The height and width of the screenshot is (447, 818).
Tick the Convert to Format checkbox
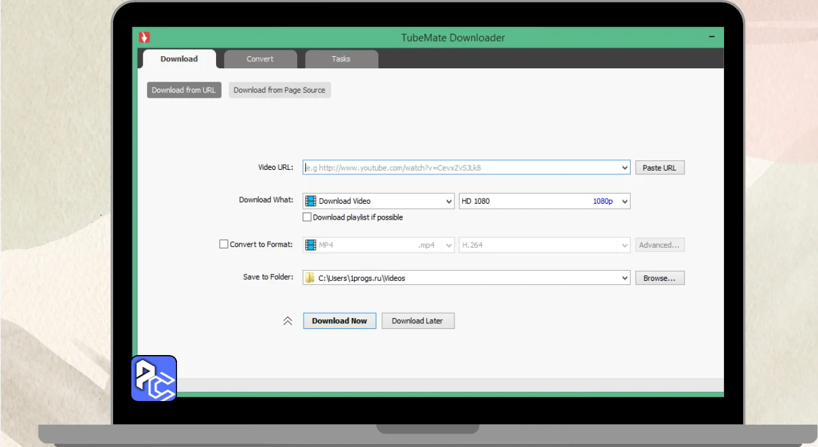tap(224, 244)
